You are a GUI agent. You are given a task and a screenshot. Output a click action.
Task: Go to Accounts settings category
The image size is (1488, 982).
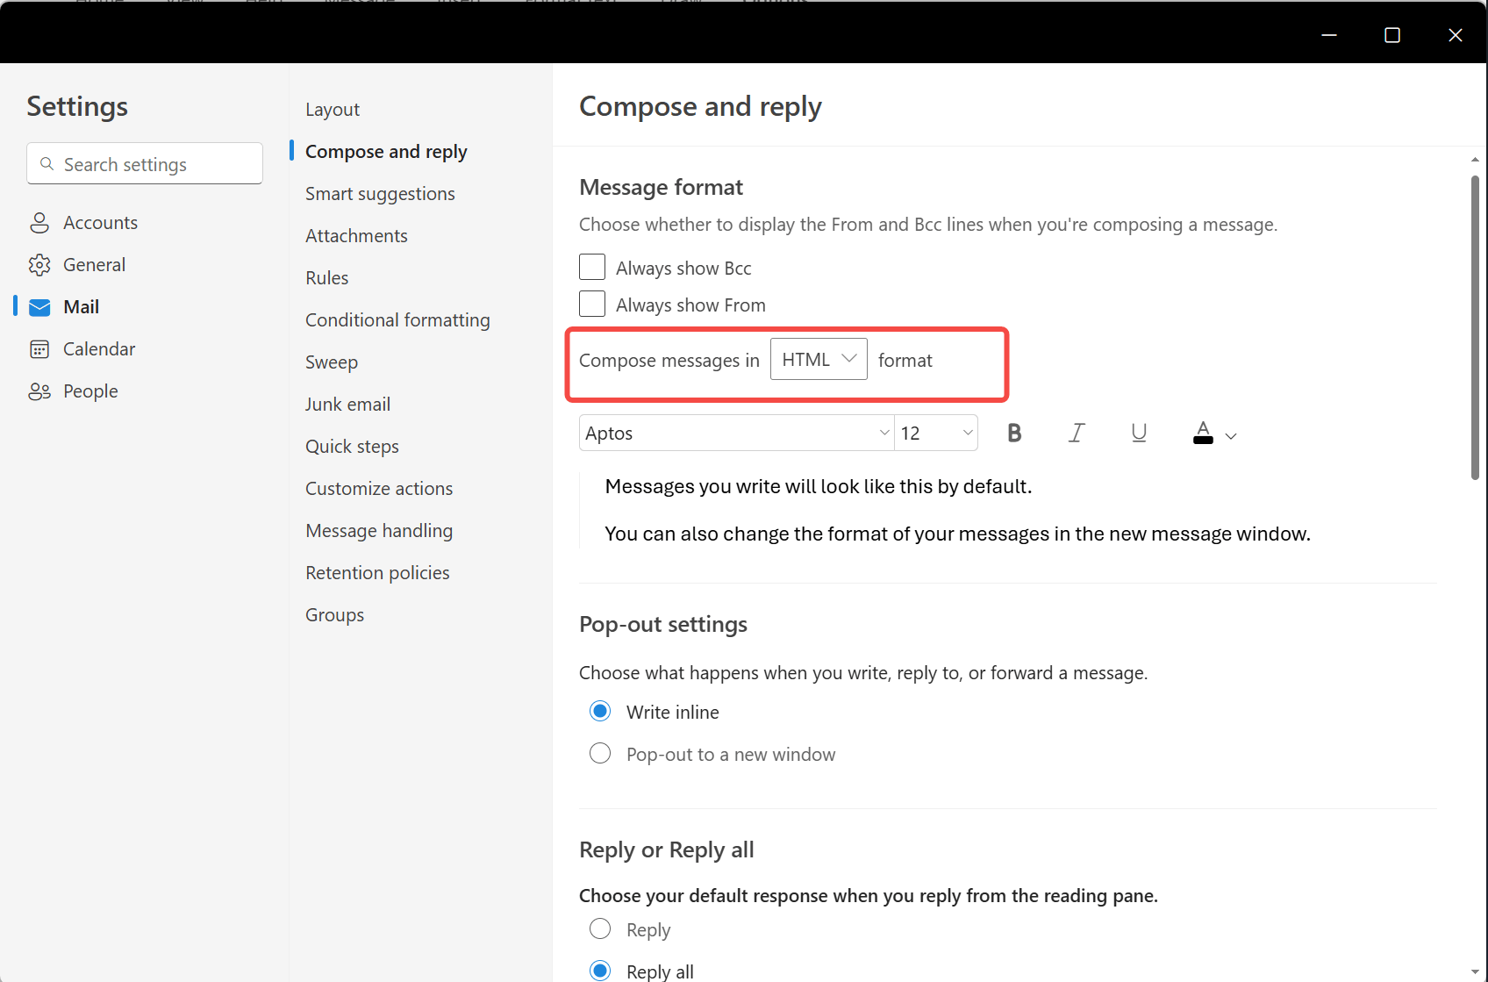100,223
